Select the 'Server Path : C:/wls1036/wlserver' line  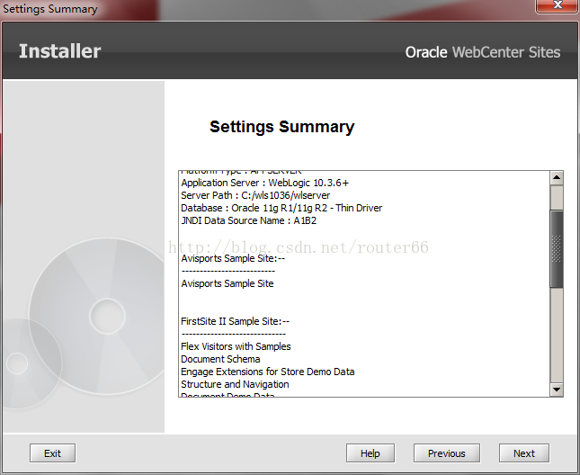click(255, 195)
